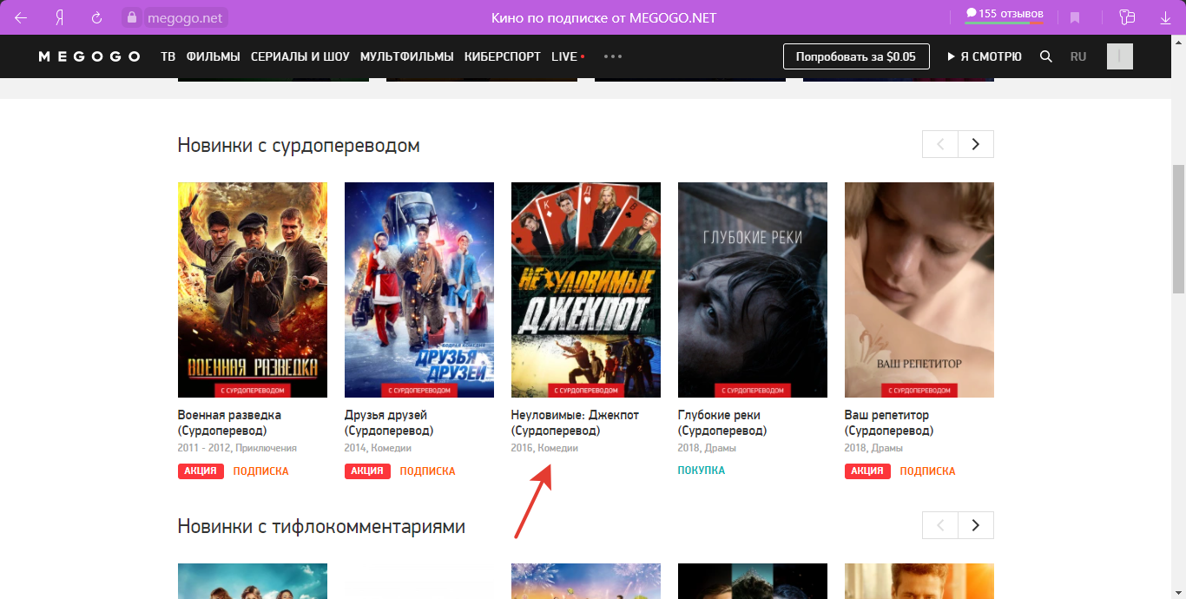Open ФИЛЬМЫ section
1186x599 pixels.
point(213,56)
